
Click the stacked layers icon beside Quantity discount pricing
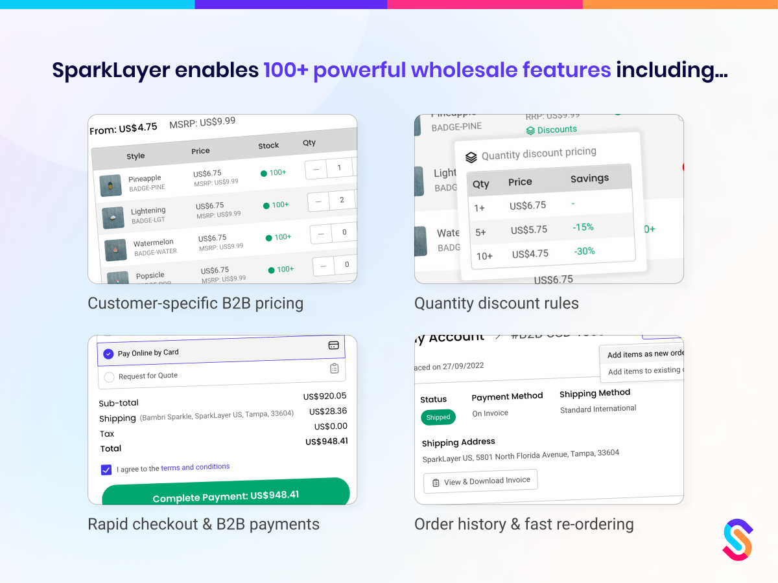[471, 157]
